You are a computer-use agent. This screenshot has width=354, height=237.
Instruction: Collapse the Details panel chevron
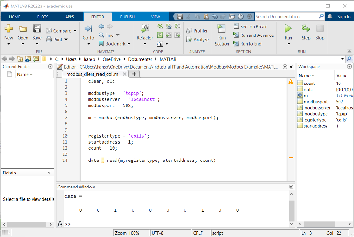tap(49, 173)
